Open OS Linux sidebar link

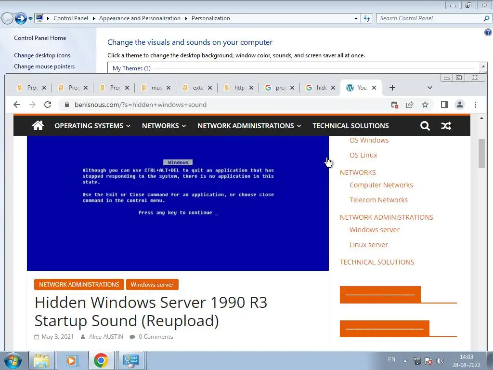click(363, 155)
